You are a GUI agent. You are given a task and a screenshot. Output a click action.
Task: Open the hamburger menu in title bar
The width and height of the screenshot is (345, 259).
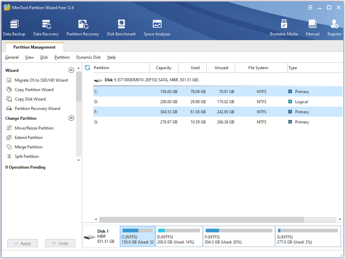[x=310, y=7]
